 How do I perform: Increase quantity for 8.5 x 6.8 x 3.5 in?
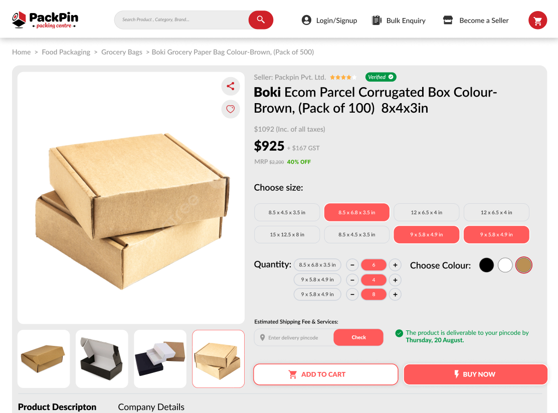(x=395, y=265)
